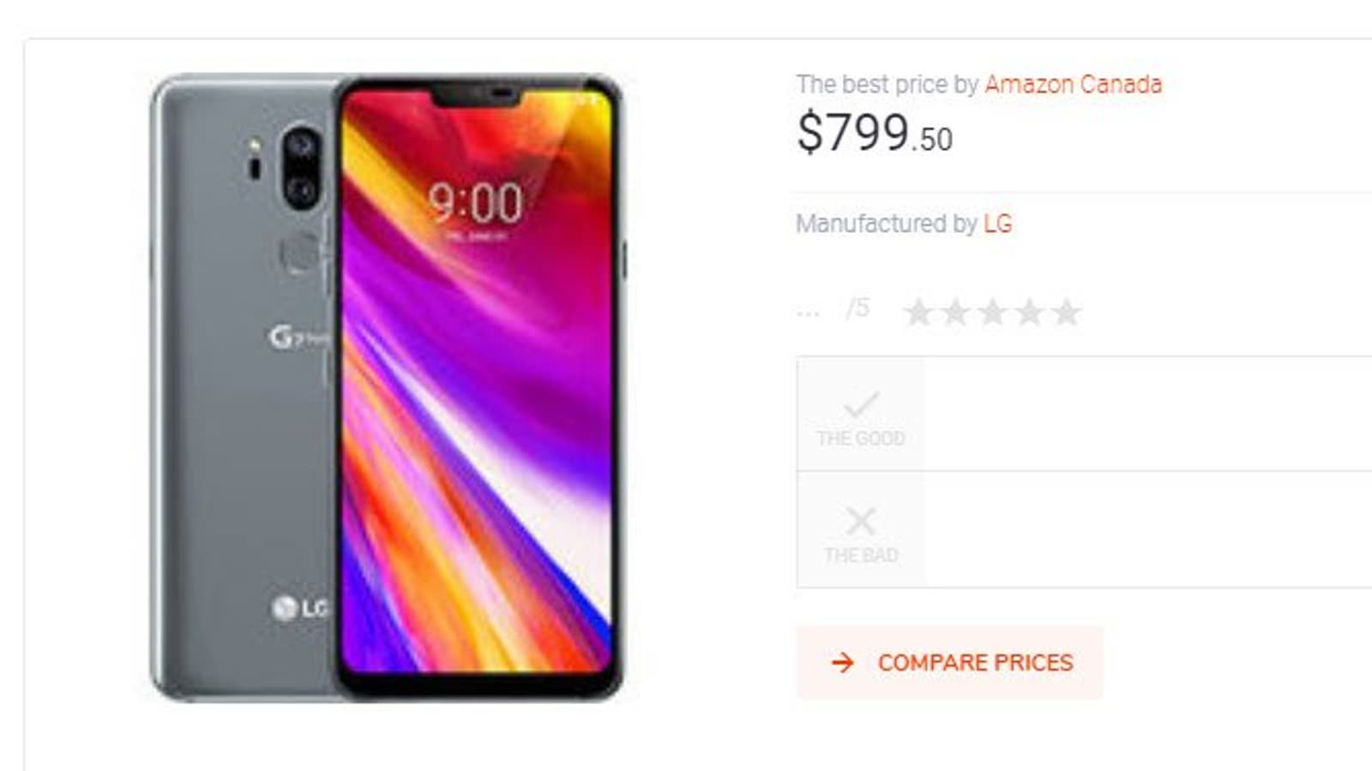Click the Amazon Canada link

[1073, 85]
